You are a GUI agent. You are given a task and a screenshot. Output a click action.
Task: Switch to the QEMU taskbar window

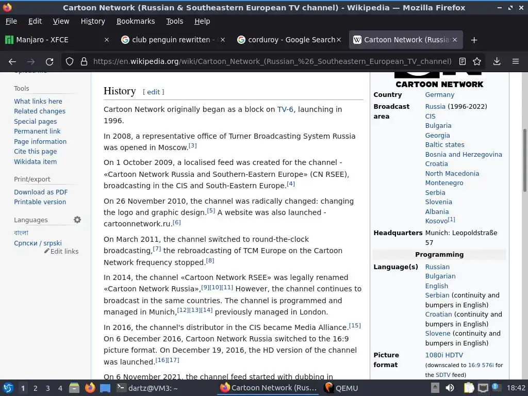point(341,388)
